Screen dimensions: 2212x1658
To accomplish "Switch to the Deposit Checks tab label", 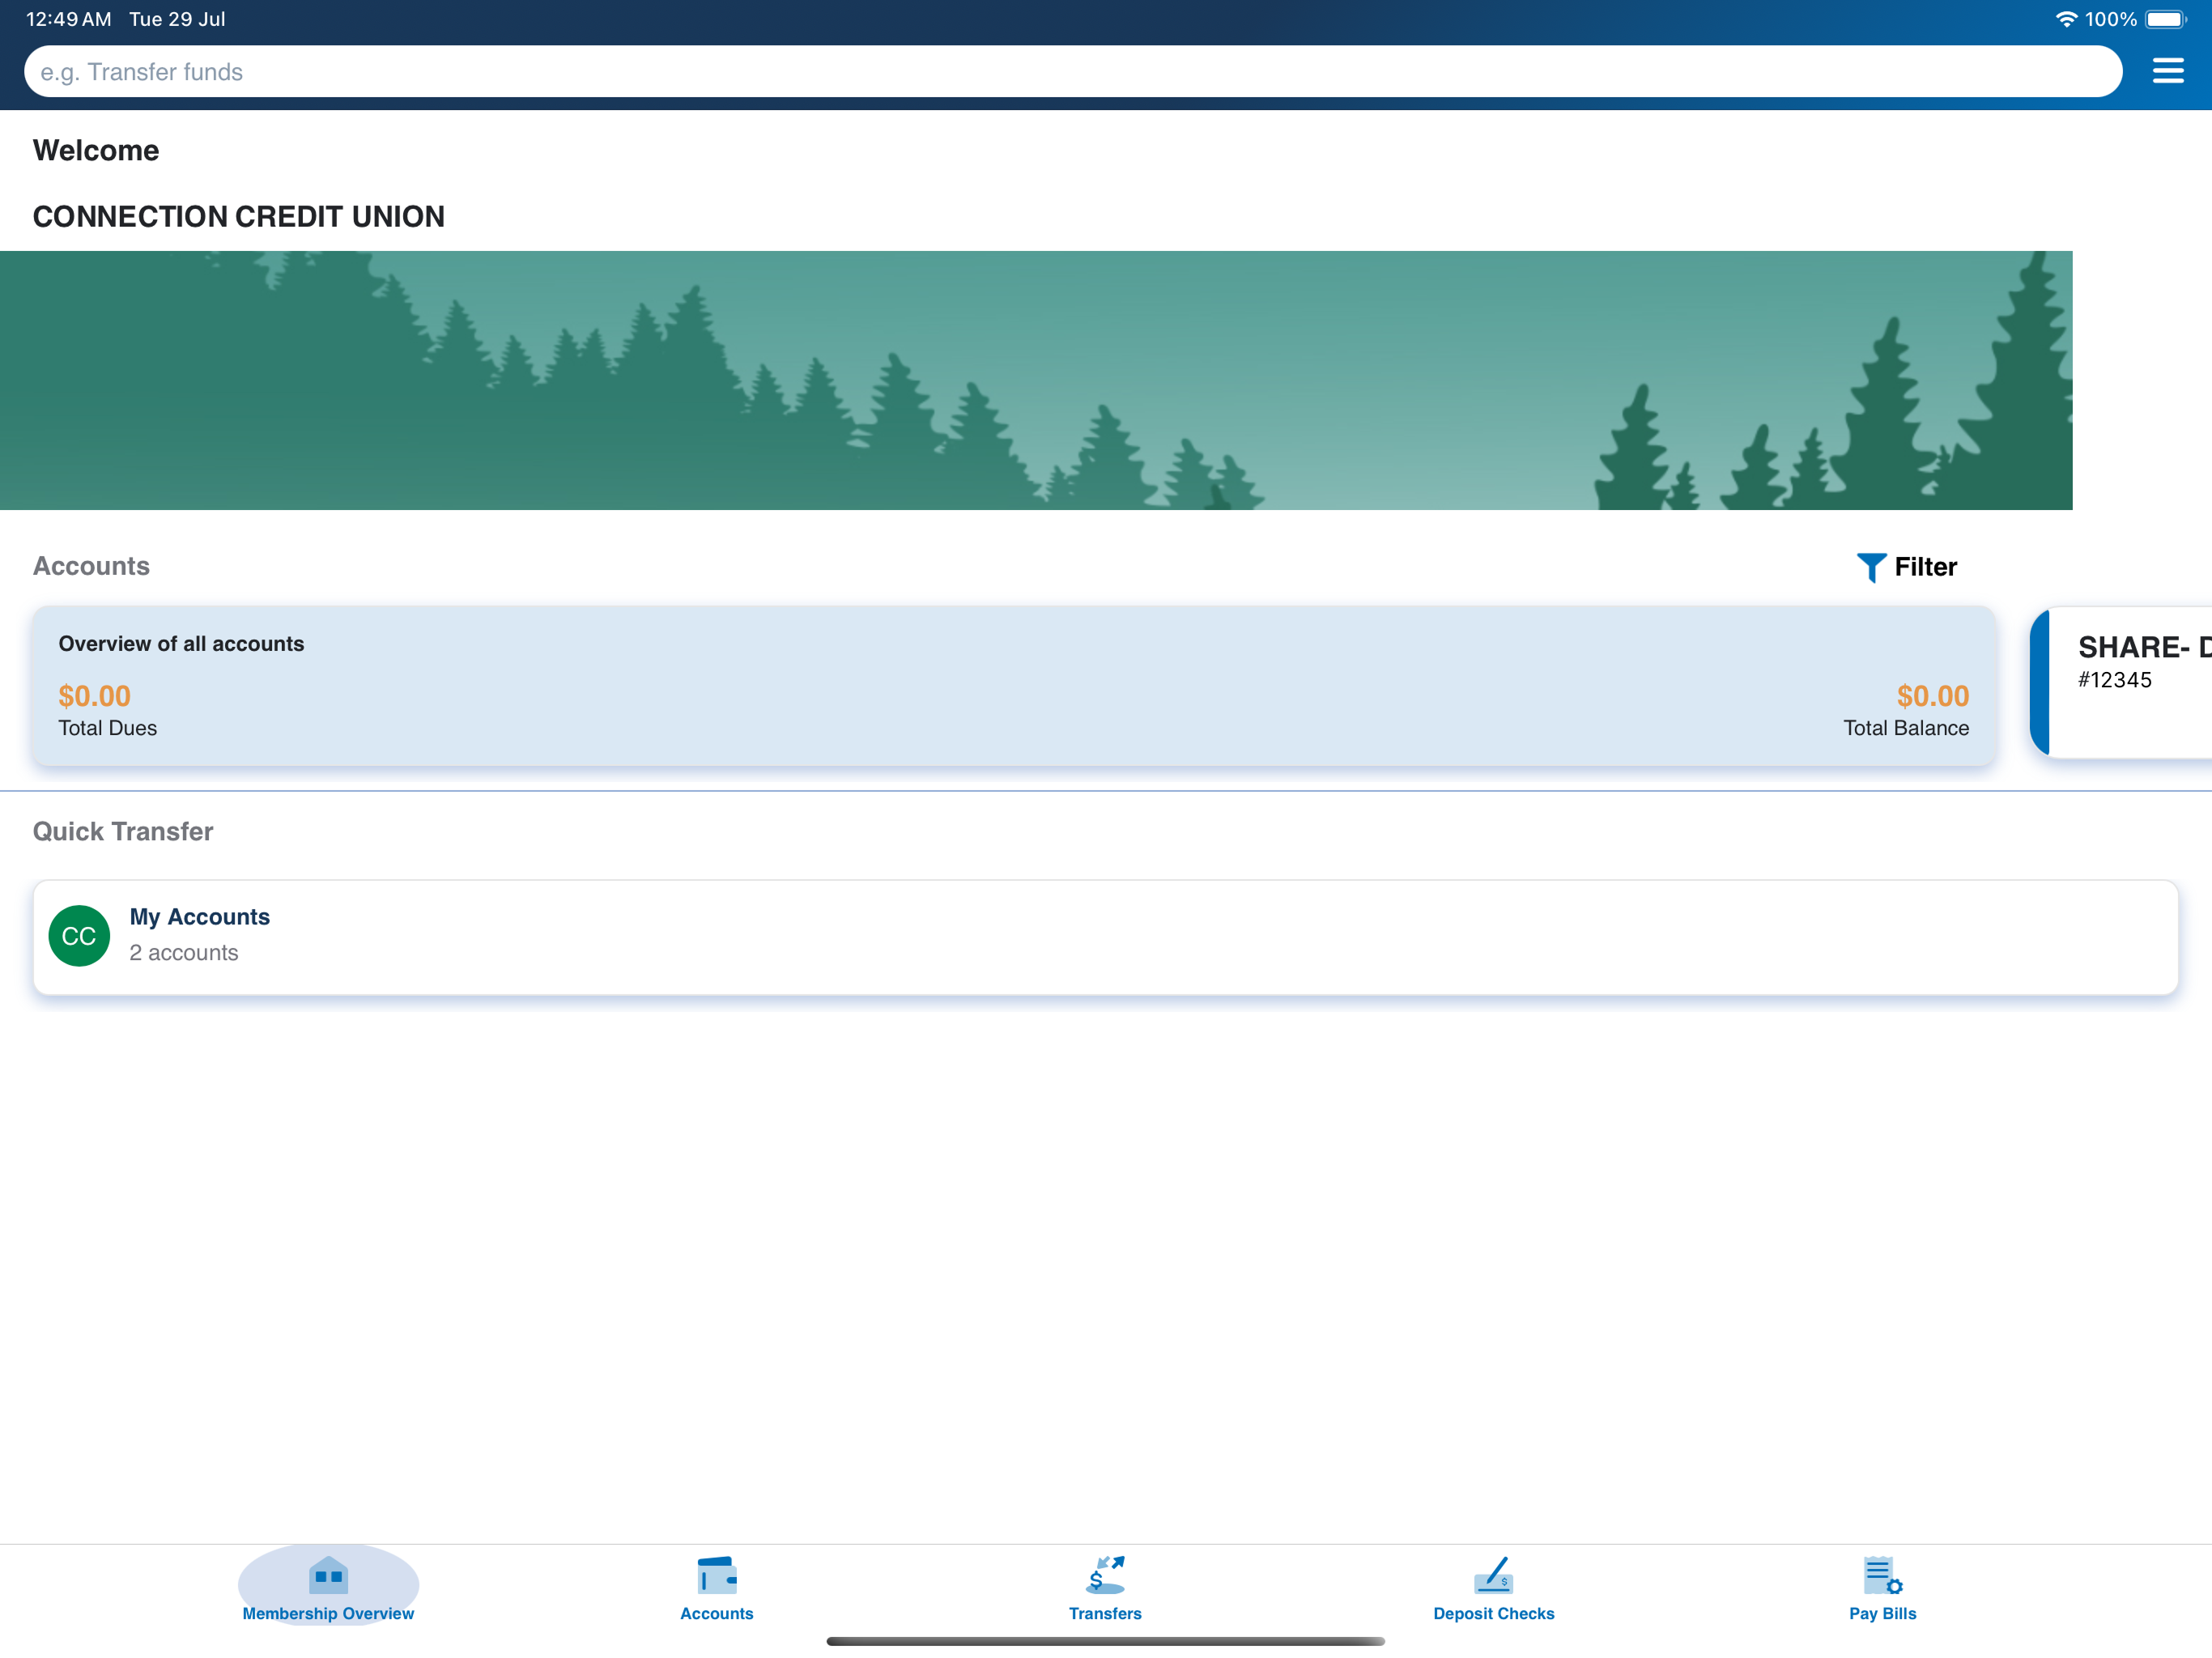I will [1494, 1613].
